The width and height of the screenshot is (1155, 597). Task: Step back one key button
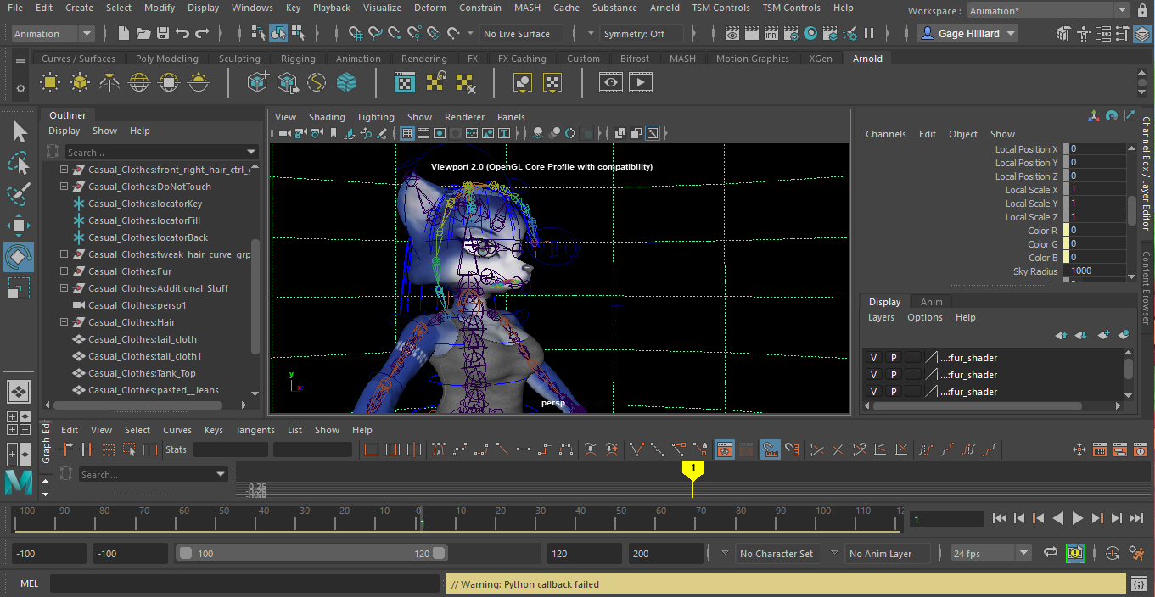(x=1039, y=518)
